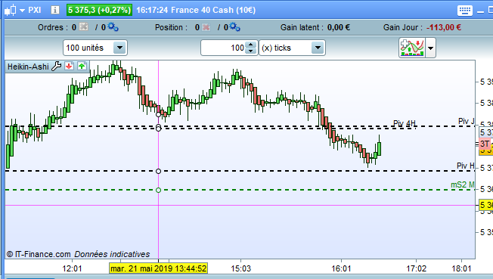Open the keyboard shortcuts icon
493x279 pixels.
point(465,11)
